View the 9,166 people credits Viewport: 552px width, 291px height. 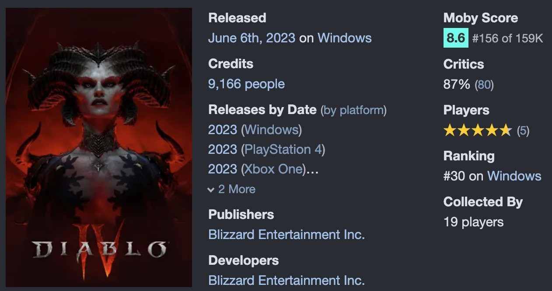[246, 84]
